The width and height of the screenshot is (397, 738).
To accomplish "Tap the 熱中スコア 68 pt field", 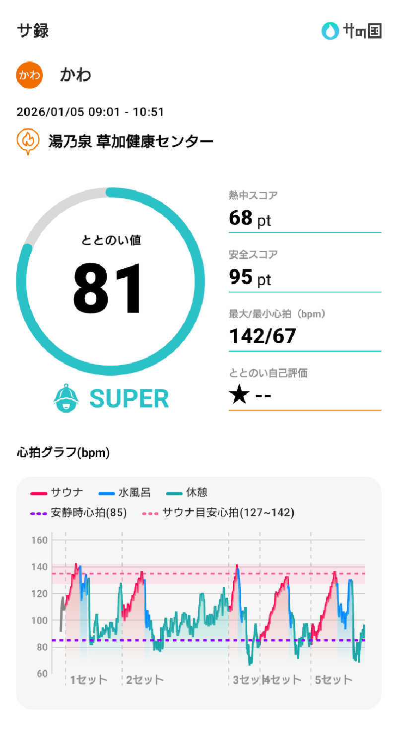I will click(x=304, y=212).
